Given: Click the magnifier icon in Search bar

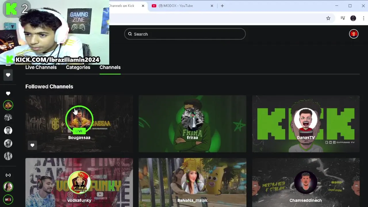Looking at the screenshot, I should (130, 34).
